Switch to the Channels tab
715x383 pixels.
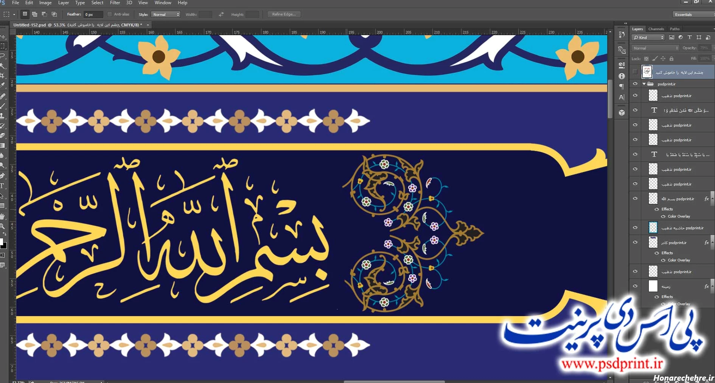[656, 29]
